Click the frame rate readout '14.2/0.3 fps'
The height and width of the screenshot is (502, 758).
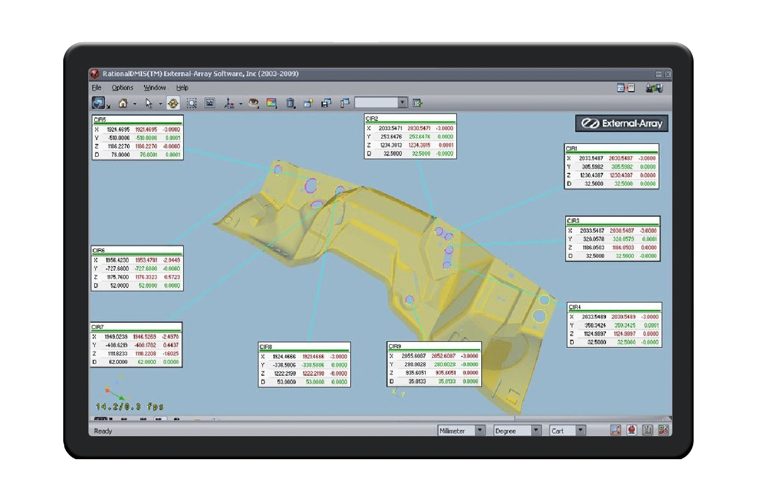tap(130, 407)
